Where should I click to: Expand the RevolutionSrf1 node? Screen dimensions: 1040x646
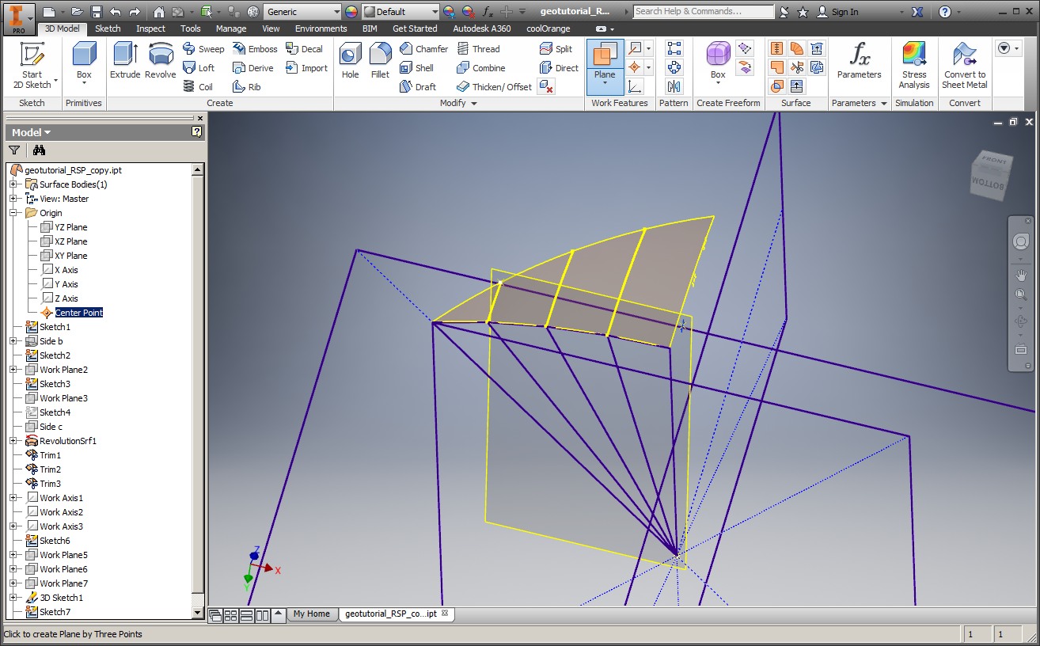tap(13, 441)
